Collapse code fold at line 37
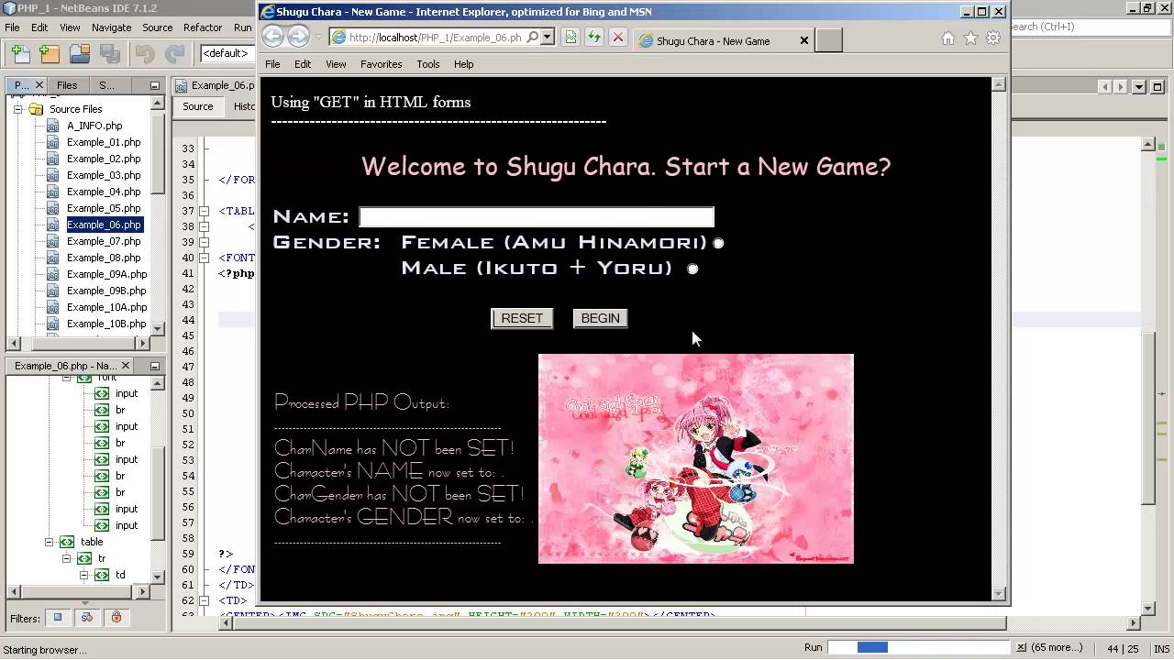The width and height of the screenshot is (1174, 660). tap(204, 211)
